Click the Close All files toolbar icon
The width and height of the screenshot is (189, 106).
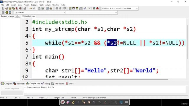coord(20,8)
